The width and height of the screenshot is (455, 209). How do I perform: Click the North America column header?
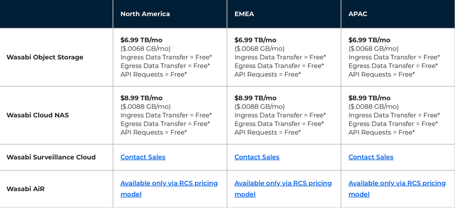(145, 14)
